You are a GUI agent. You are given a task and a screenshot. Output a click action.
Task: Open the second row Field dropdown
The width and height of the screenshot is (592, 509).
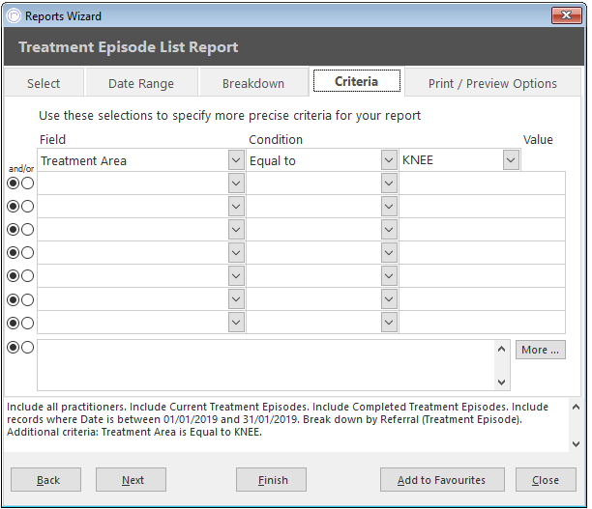pos(236,184)
